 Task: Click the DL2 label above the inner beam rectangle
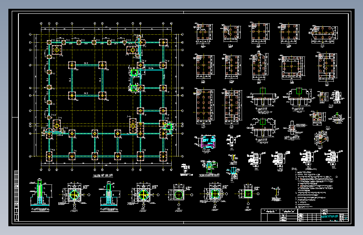tap(86, 63)
